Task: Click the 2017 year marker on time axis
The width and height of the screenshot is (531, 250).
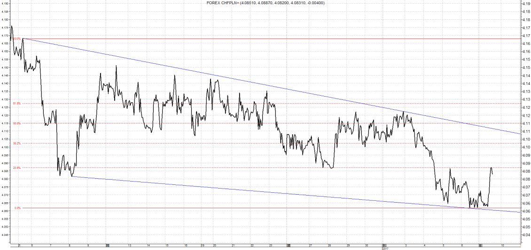Action: pos(385,249)
